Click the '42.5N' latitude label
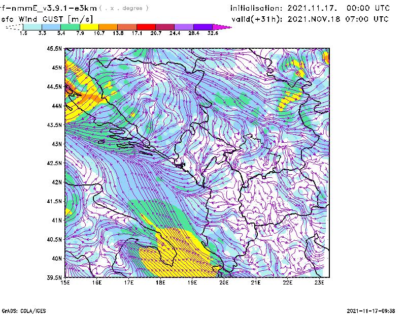Viewport: 406px width, 314px height. [54, 163]
